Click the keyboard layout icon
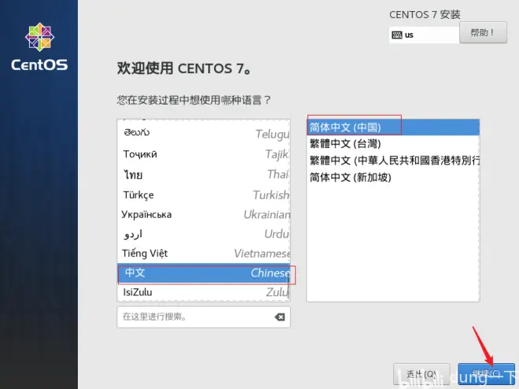Screen dimensions: 519x389 397,35
